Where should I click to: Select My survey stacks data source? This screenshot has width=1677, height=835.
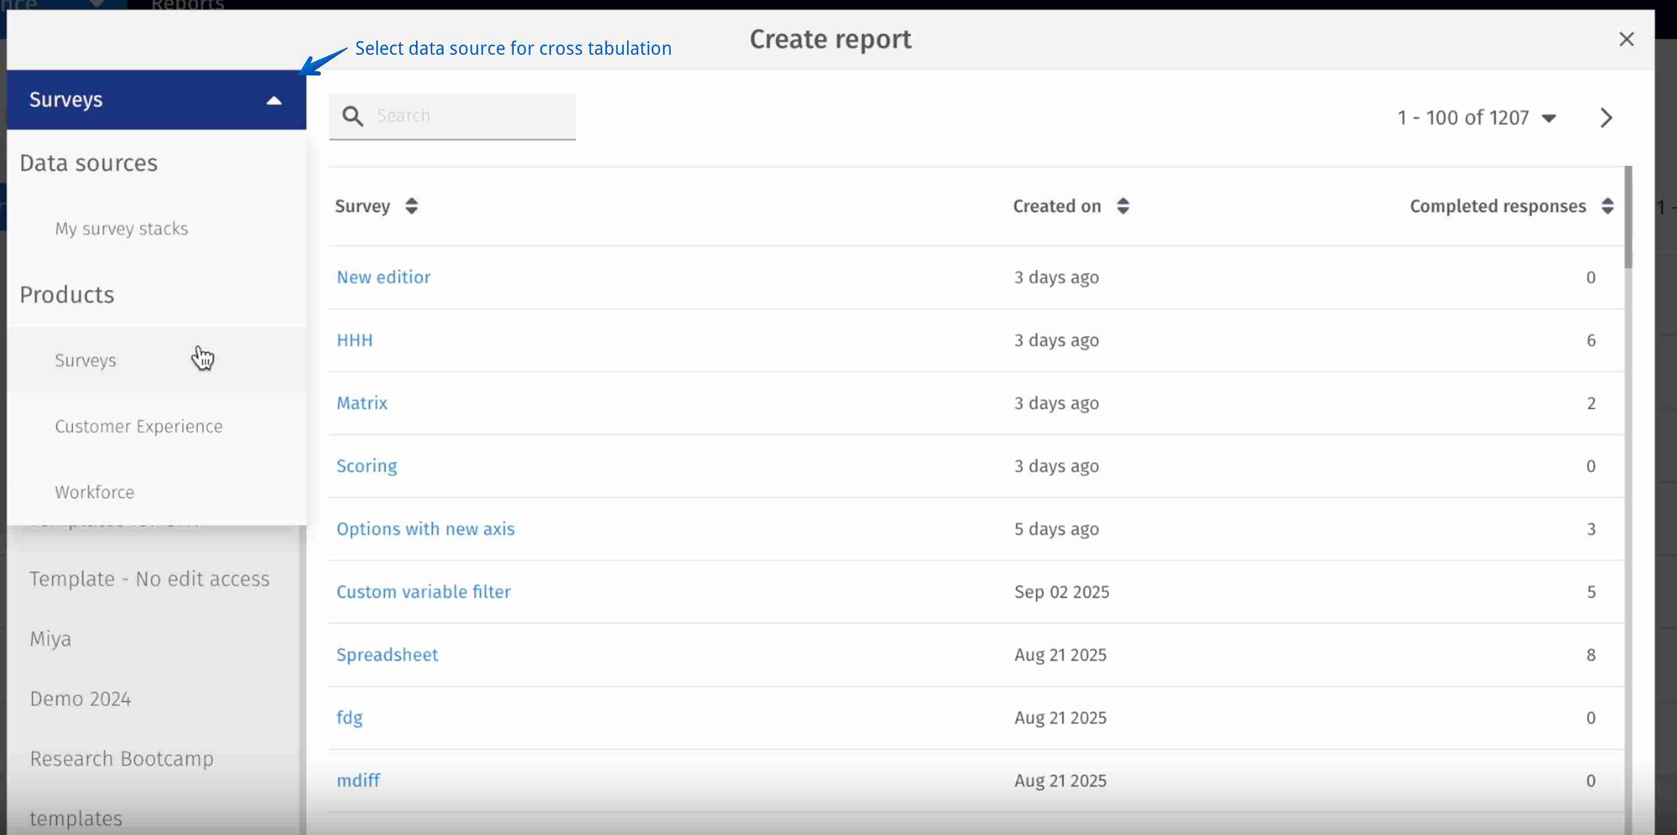(x=121, y=228)
